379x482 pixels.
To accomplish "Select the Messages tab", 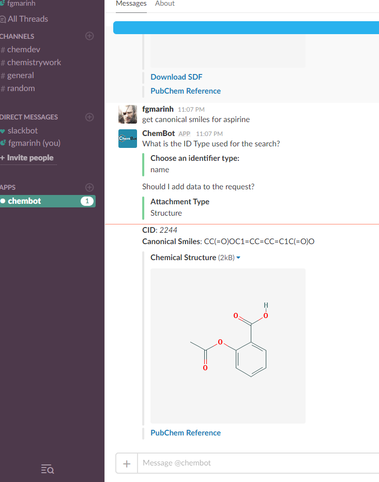I will coord(131,4).
